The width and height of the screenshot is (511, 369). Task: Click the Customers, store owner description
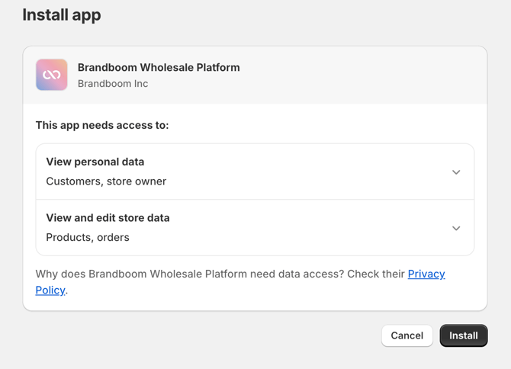[106, 181]
